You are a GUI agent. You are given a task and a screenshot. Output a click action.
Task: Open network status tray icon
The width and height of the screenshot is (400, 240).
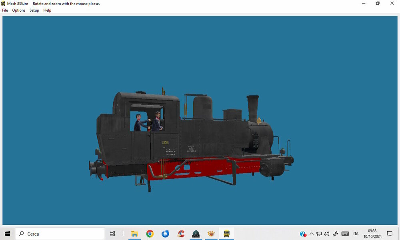319,234
